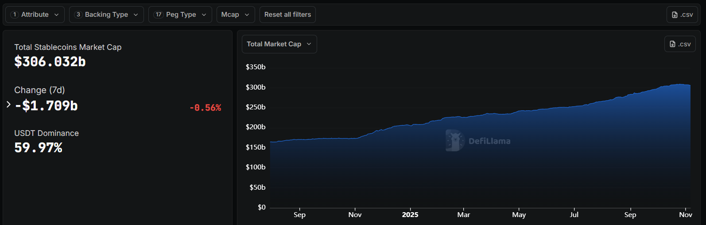
Task: Open Total Market Cap chart selector
Action: [x=279, y=44]
